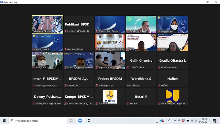
Task: Click muted mic icon beside Winona Putri Revani
Action: pyautogui.click(x=97, y=31)
